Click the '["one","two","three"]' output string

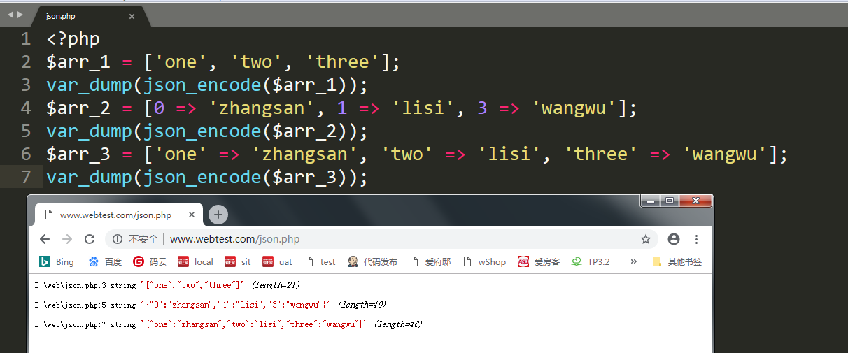(x=192, y=285)
